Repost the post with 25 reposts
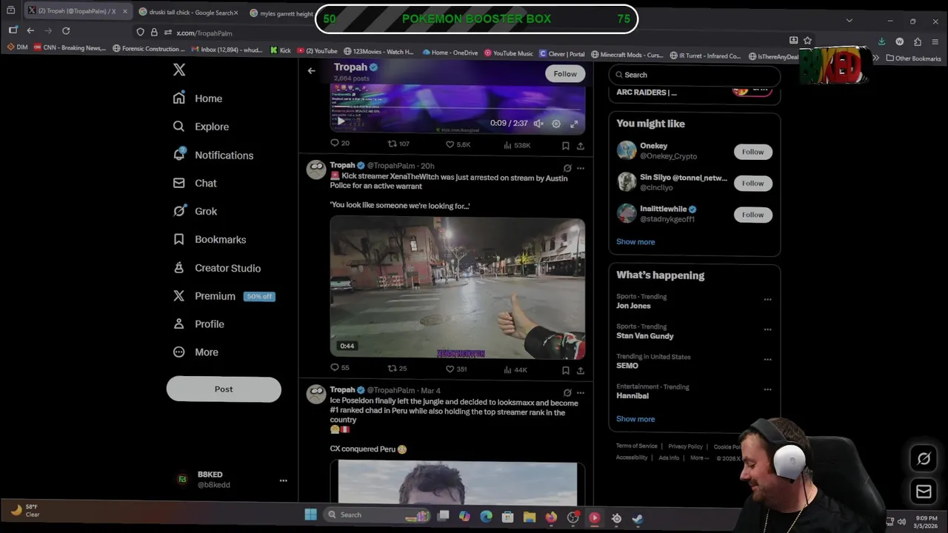Screen dimensions: 948x533 click(x=398, y=368)
